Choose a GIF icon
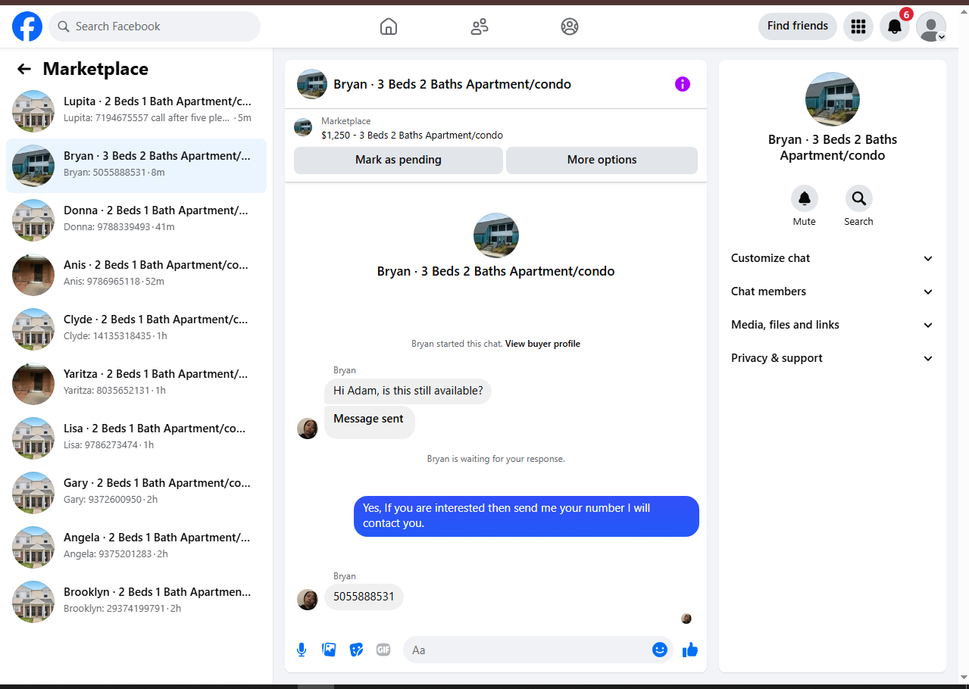This screenshot has width=969, height=689. tap(383, 650)
